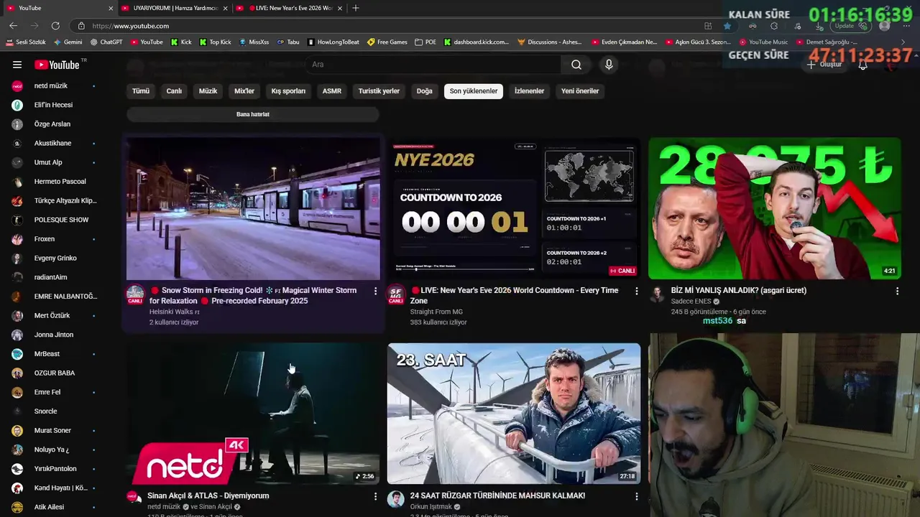Image resolution: width=920 pixels, height=517 pixels.
Task: Open the YouTube hamburger guide menu
Action: (x=17, y=65)
